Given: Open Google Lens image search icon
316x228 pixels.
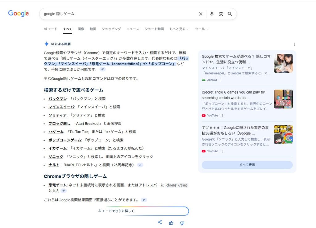Looking at the screenshot, I should click(x=221, y=14).
